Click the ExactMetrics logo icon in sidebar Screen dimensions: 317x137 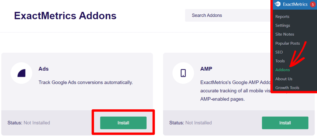(277, 4)
